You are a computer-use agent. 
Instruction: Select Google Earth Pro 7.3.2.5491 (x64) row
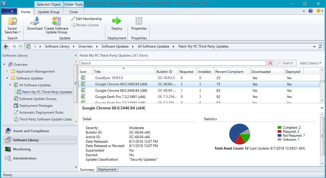(x=199, y=97)
